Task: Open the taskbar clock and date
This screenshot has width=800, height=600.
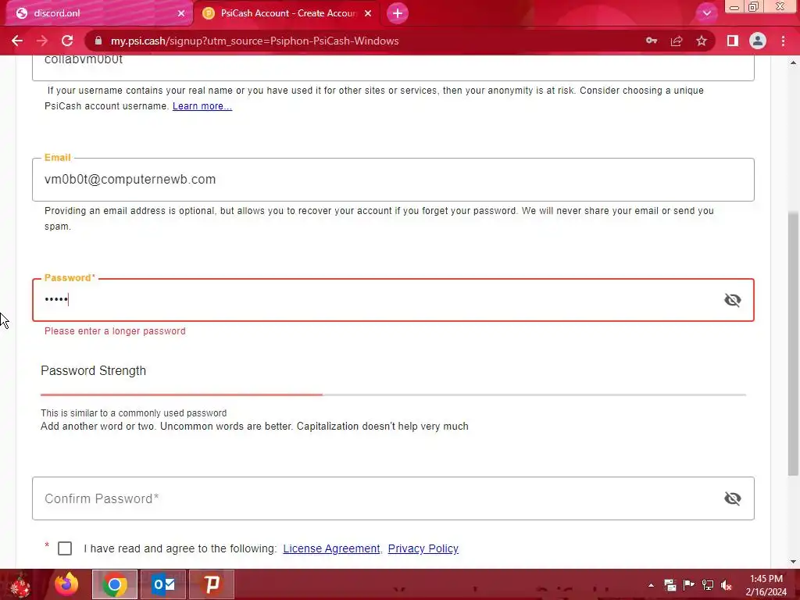Action: (x=766, y=585)
